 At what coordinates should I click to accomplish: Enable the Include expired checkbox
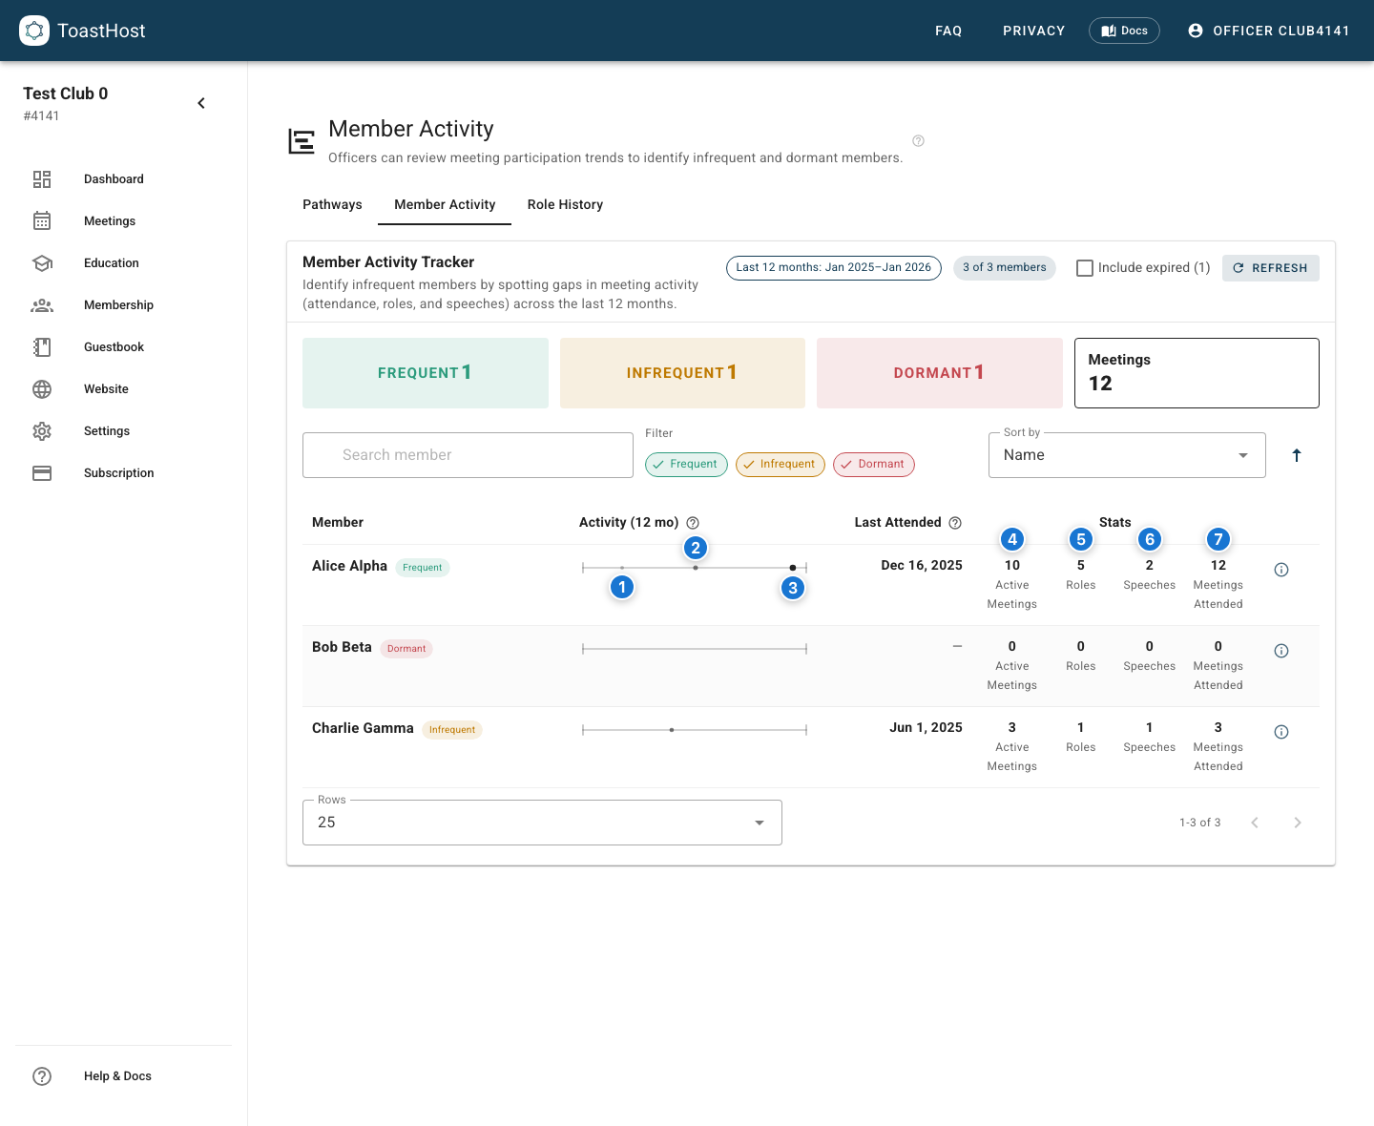point(1085,268)
